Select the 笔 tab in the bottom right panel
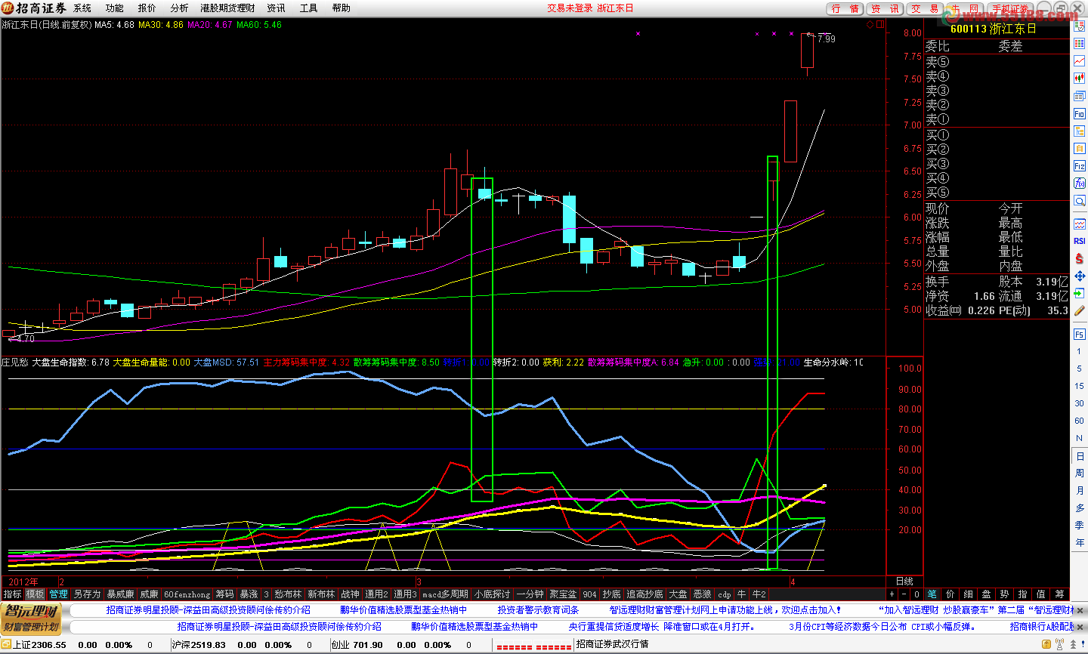Screen dimensions: 1088x654 (x=932, y=594)
